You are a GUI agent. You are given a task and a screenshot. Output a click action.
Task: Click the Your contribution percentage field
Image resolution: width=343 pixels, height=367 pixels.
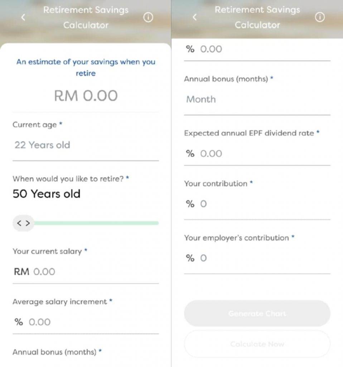point(257,204)
